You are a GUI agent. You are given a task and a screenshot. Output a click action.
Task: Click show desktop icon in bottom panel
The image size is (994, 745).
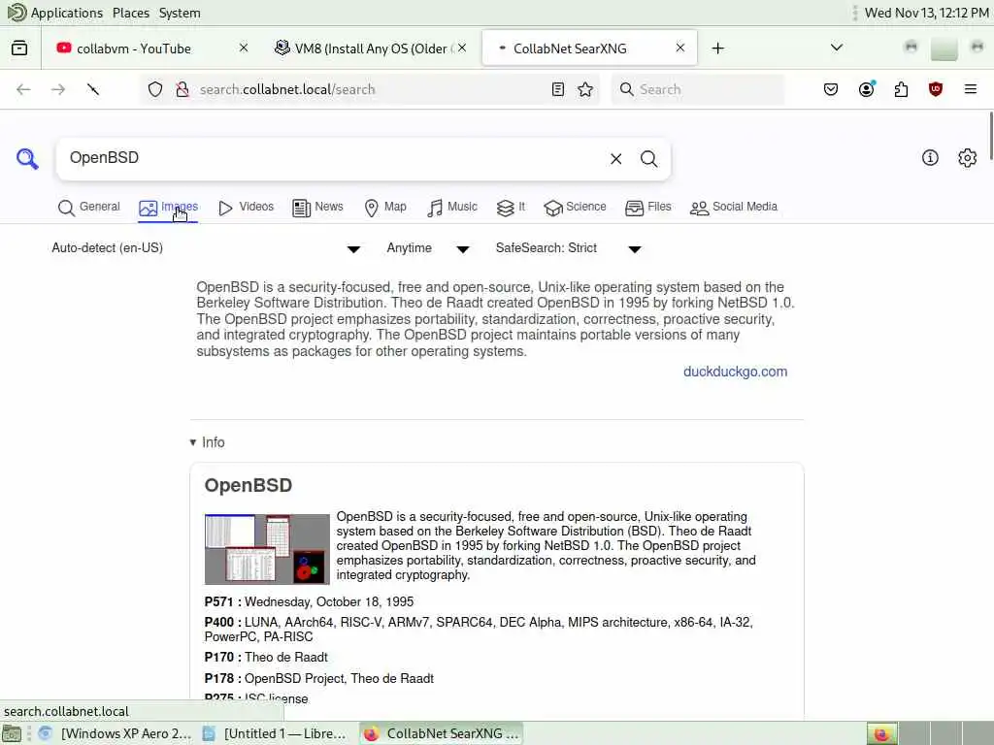[12, 733]
